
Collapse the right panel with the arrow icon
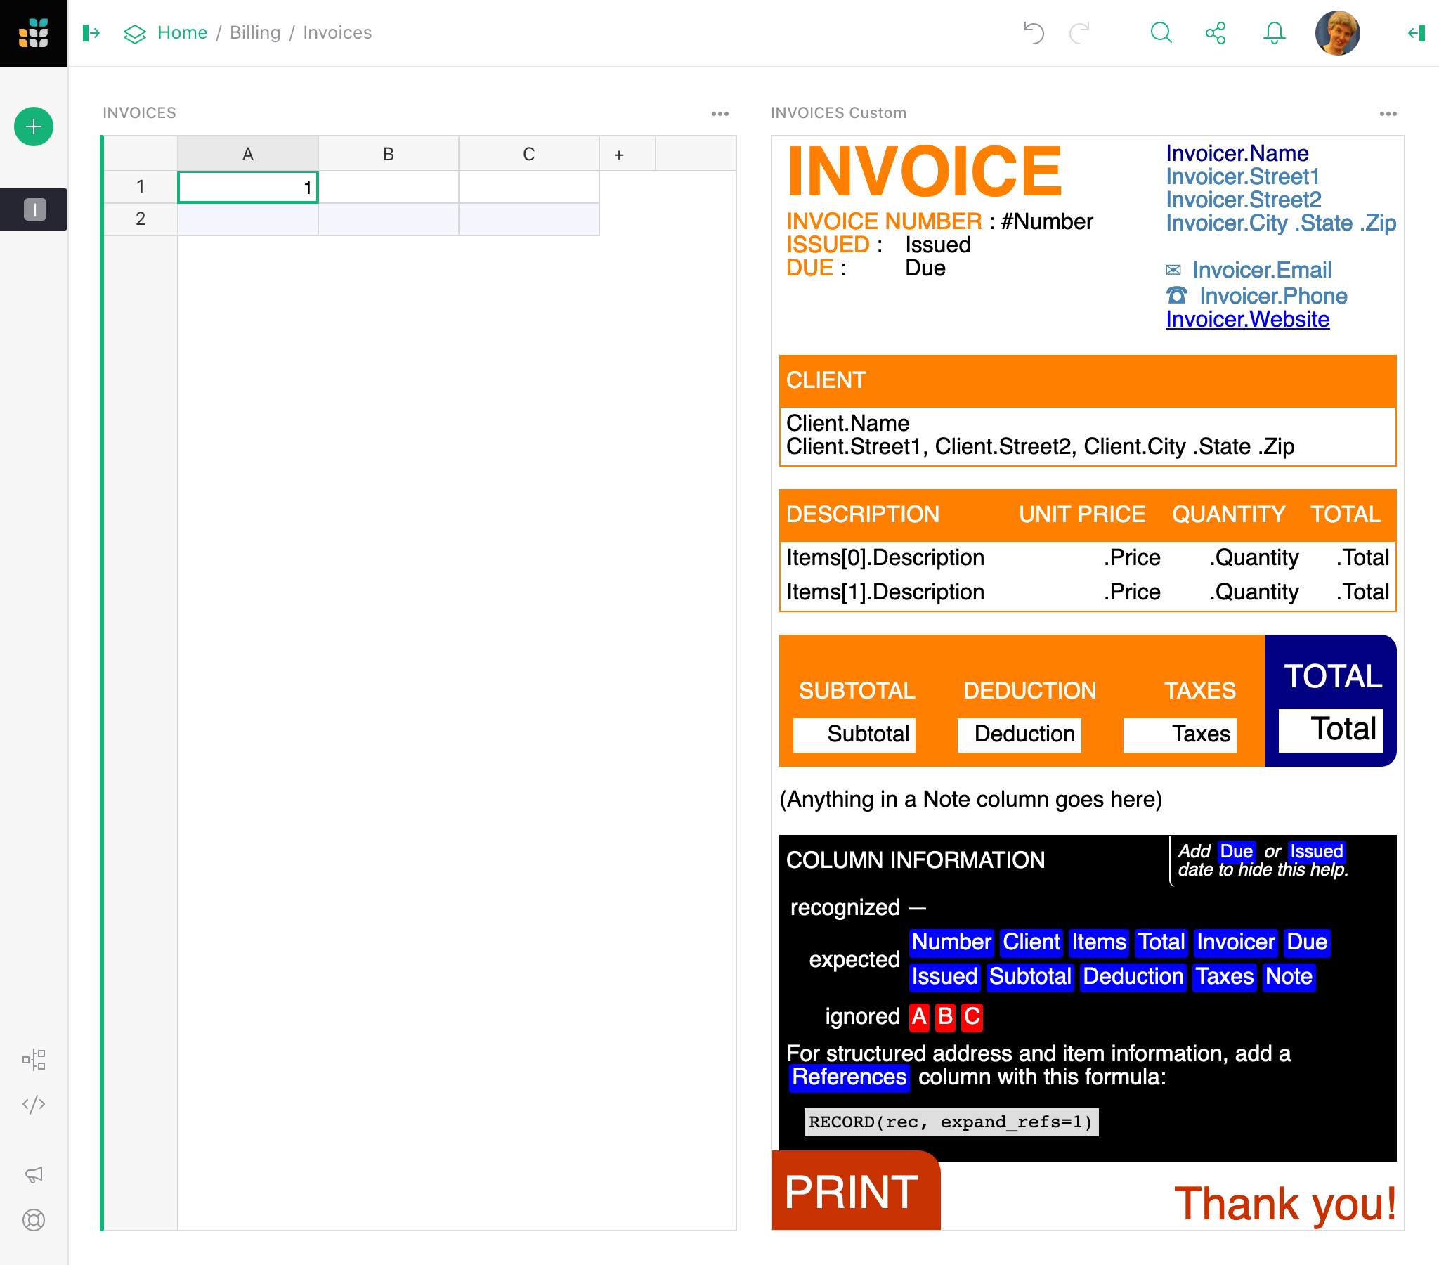click(1416, 32)
